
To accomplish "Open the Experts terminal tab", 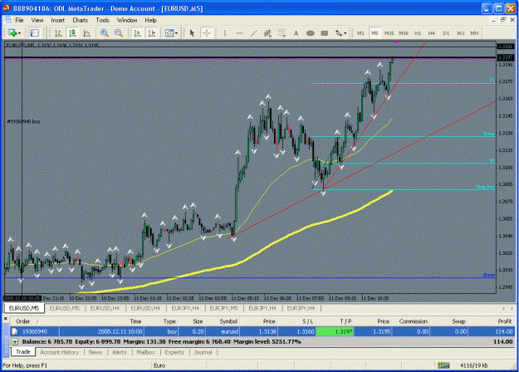I will [174, 352].
